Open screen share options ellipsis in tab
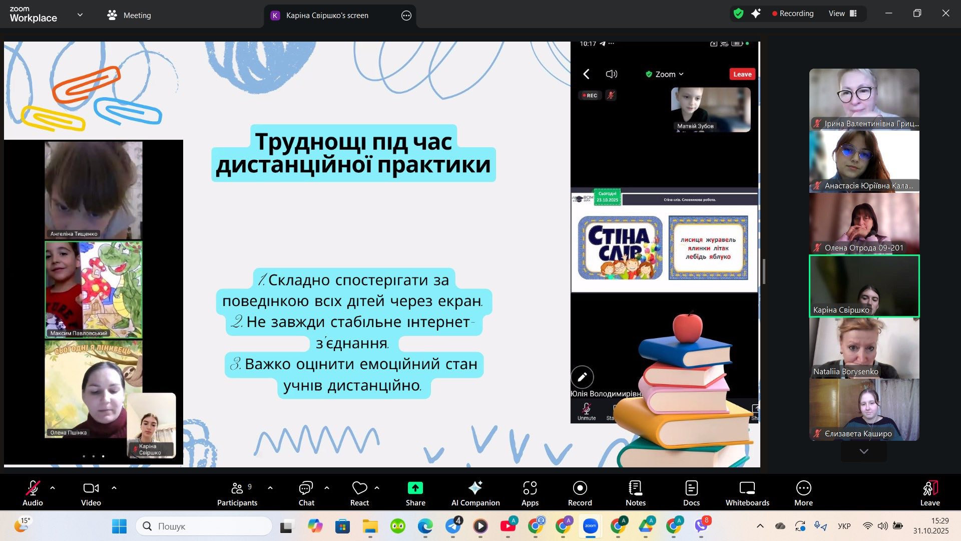This screenshot has height=541, width=961. click(406, 16)
